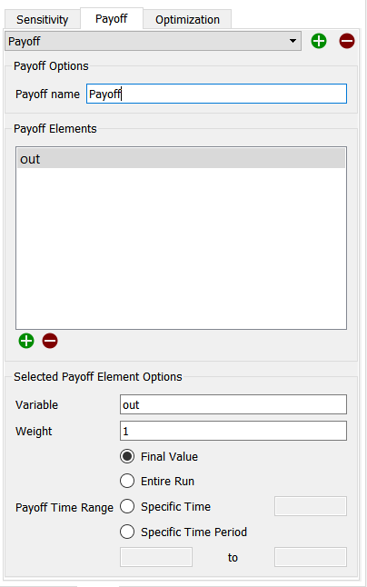
Task: Switch to the Optimization tab
Action: 187,19
